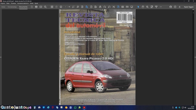The width and height of the screenshot is (196, 110).
Task: Expand the right tools pane arrow
Action: tap(195, 57)
